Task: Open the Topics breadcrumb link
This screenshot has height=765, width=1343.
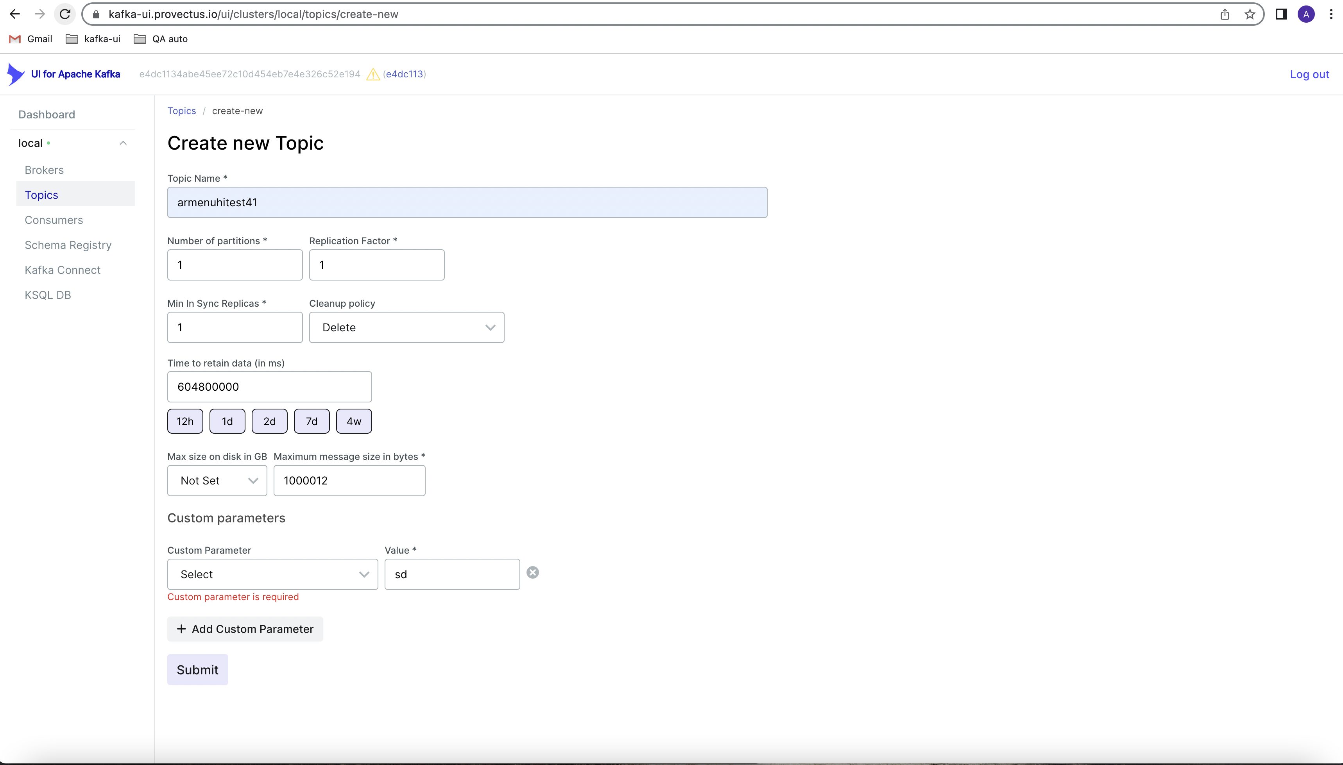Action: [x=181, y=110]
